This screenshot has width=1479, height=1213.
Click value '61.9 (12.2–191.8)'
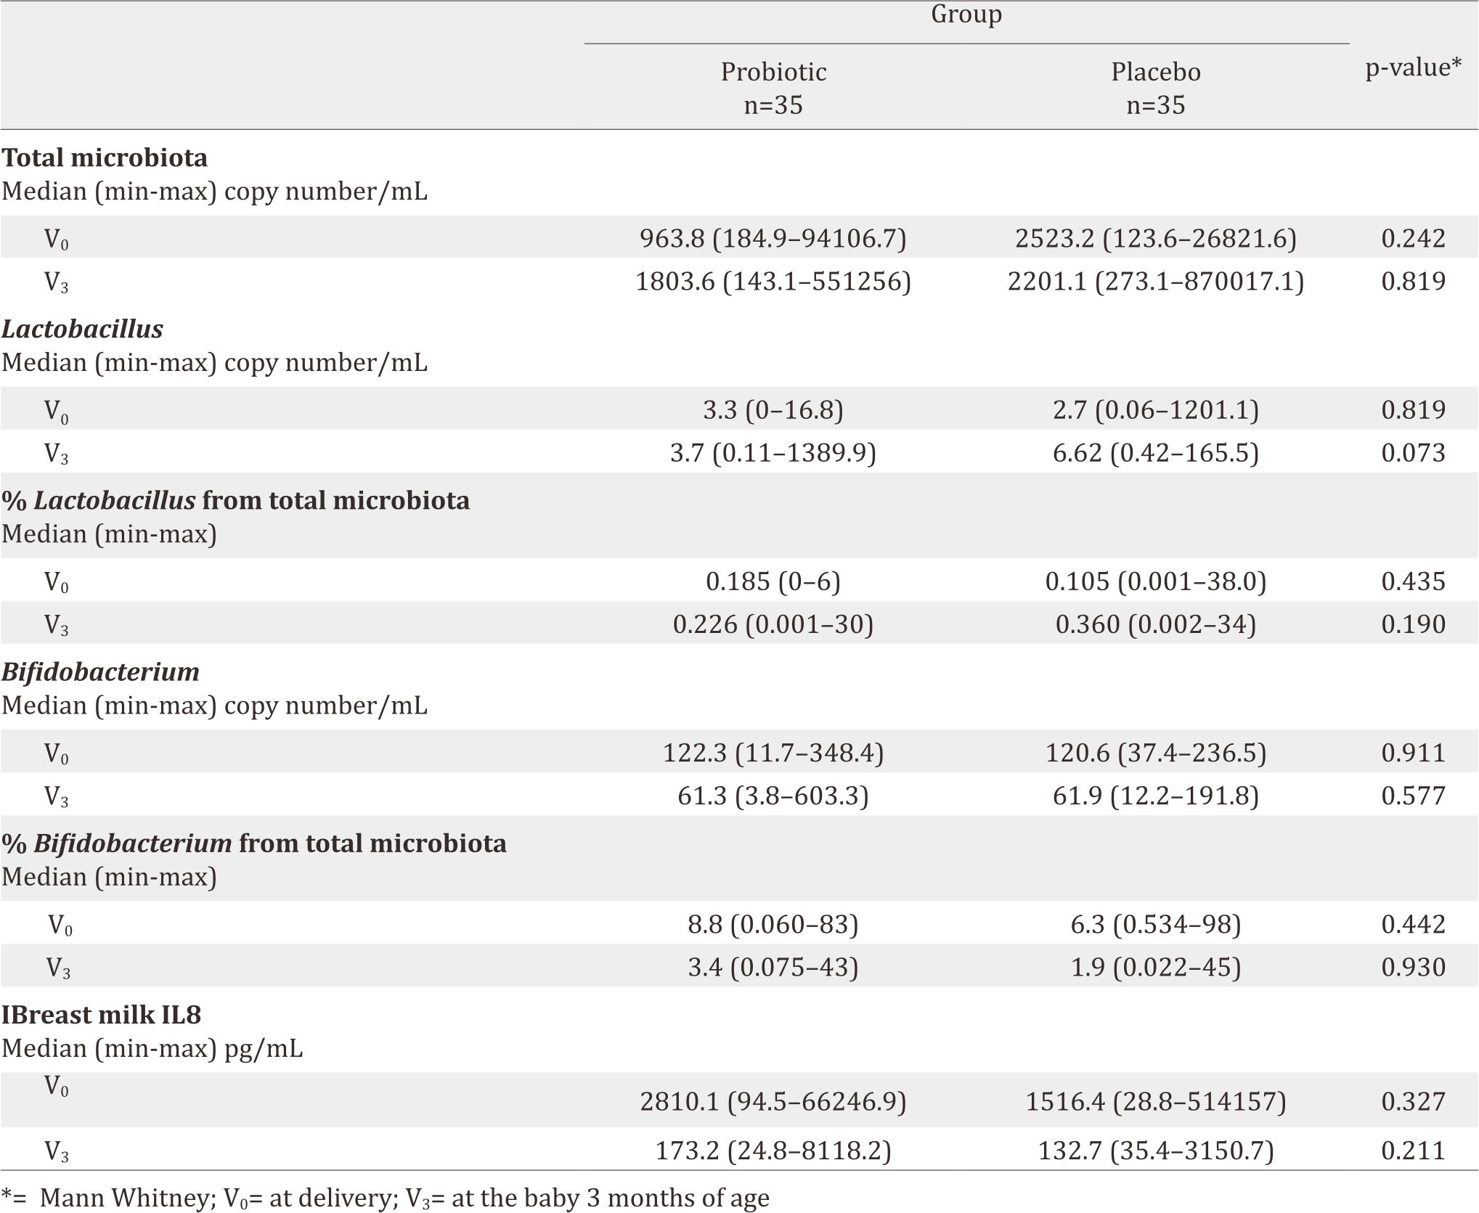1156,796
